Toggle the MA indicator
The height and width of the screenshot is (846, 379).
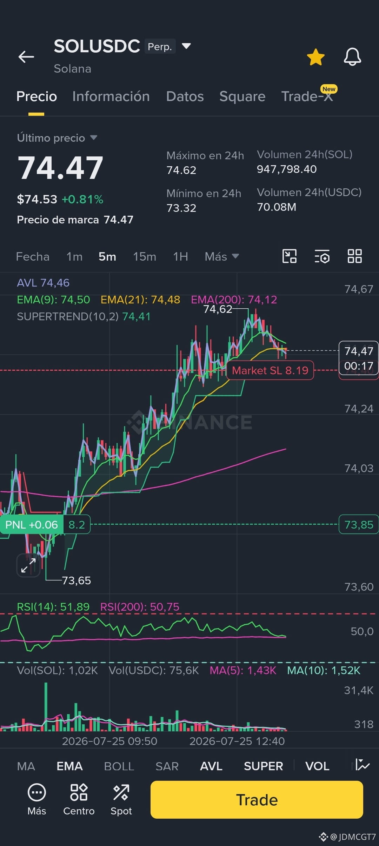(x=26, y=766)
